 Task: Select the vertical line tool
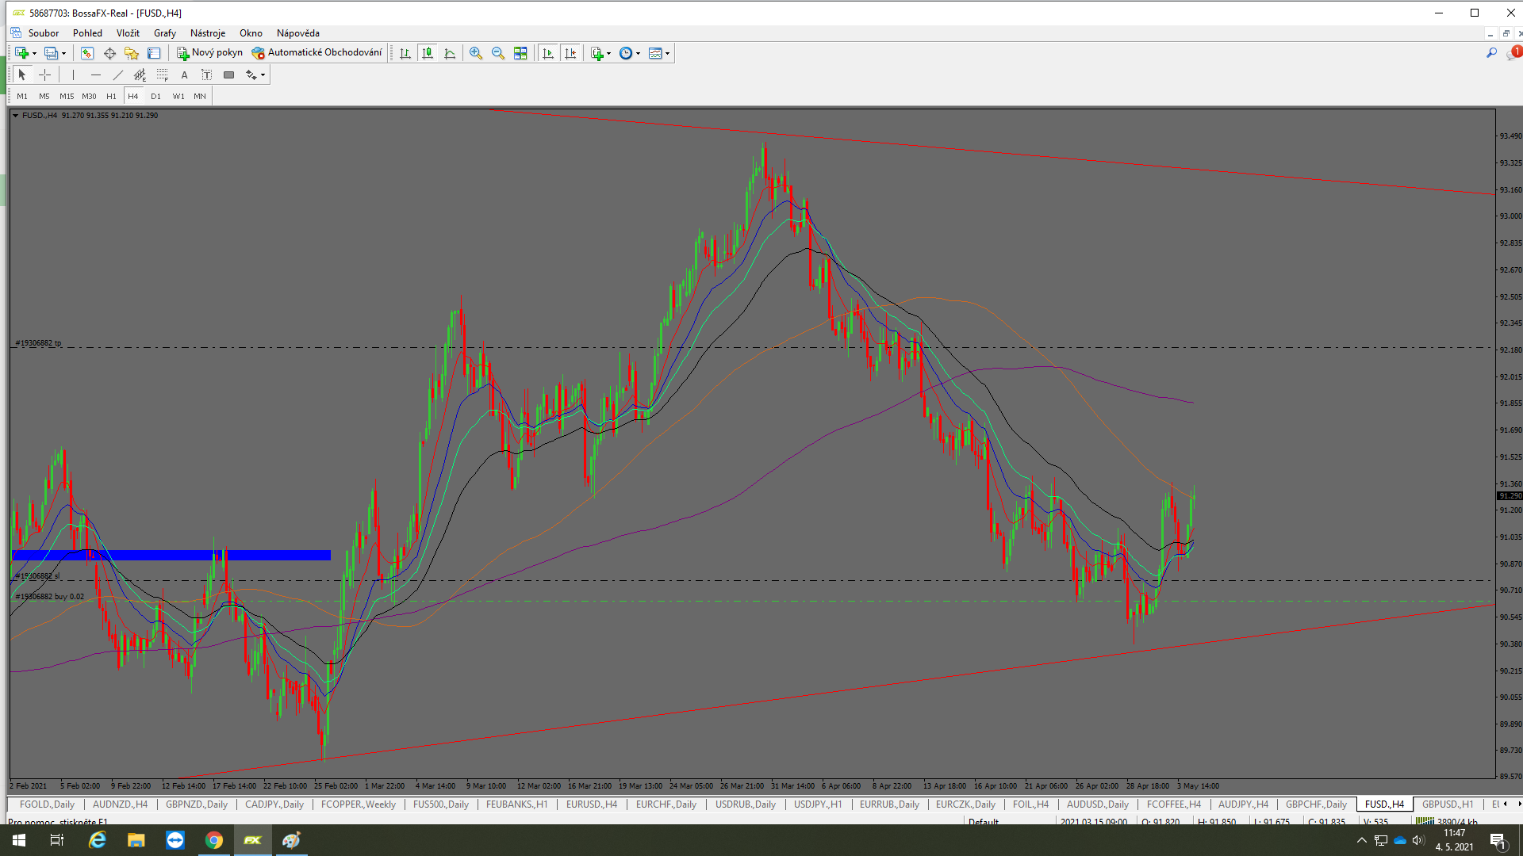click(73, 75)
